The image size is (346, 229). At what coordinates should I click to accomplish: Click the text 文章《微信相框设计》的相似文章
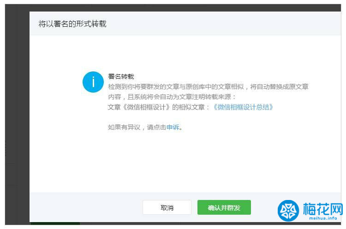(159, 107)
